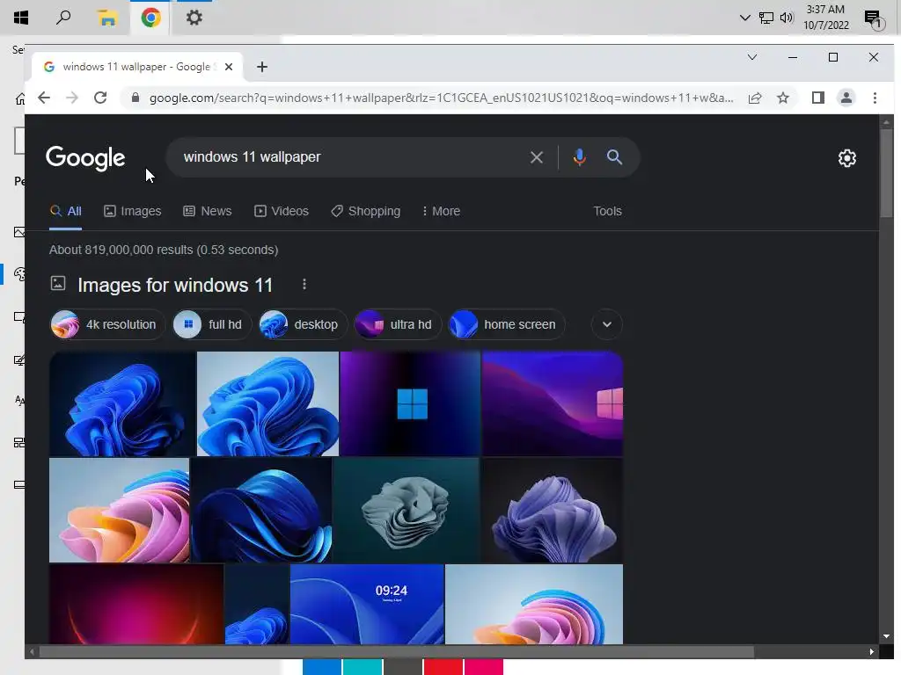Screen dimensions: 901x675
Task: Open the 09:24 lock screen thumbnail
Action: point(367,604)
